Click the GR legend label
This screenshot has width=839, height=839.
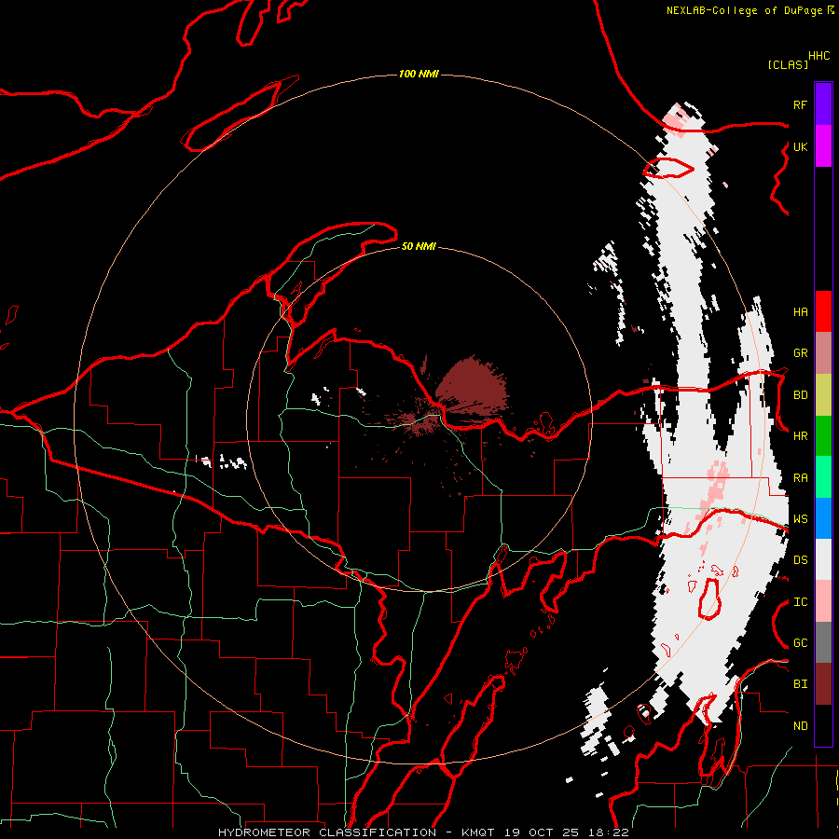800,353
